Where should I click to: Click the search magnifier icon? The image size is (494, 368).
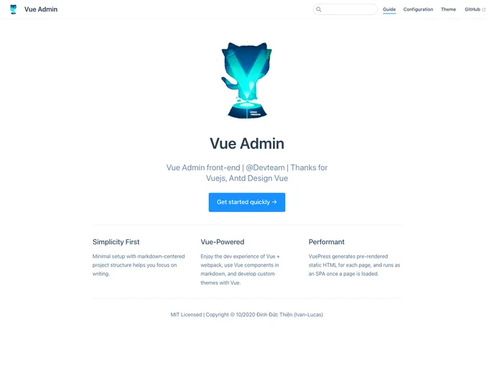click(x=319, y=9)
